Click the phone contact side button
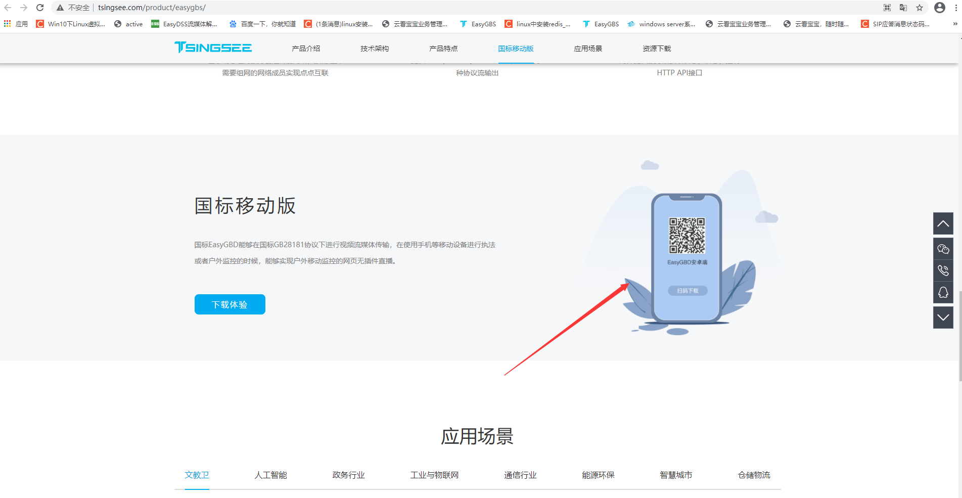 [943, 270]
